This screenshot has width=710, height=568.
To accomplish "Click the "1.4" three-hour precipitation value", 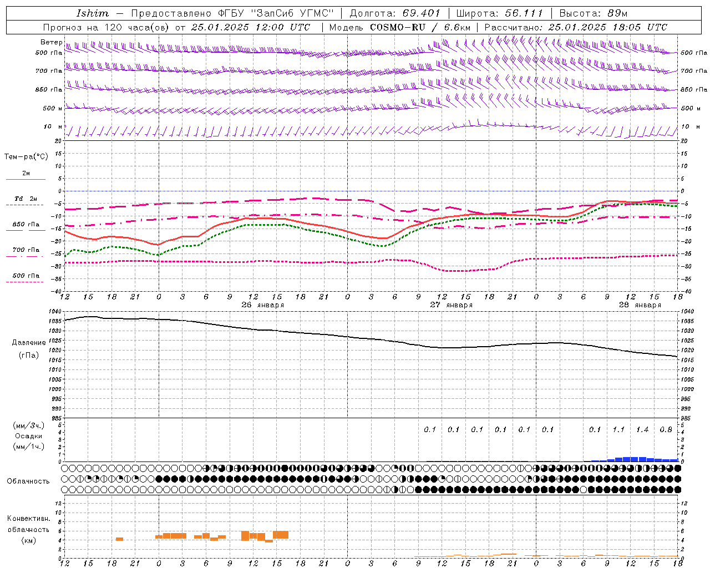I will (642, 429).
